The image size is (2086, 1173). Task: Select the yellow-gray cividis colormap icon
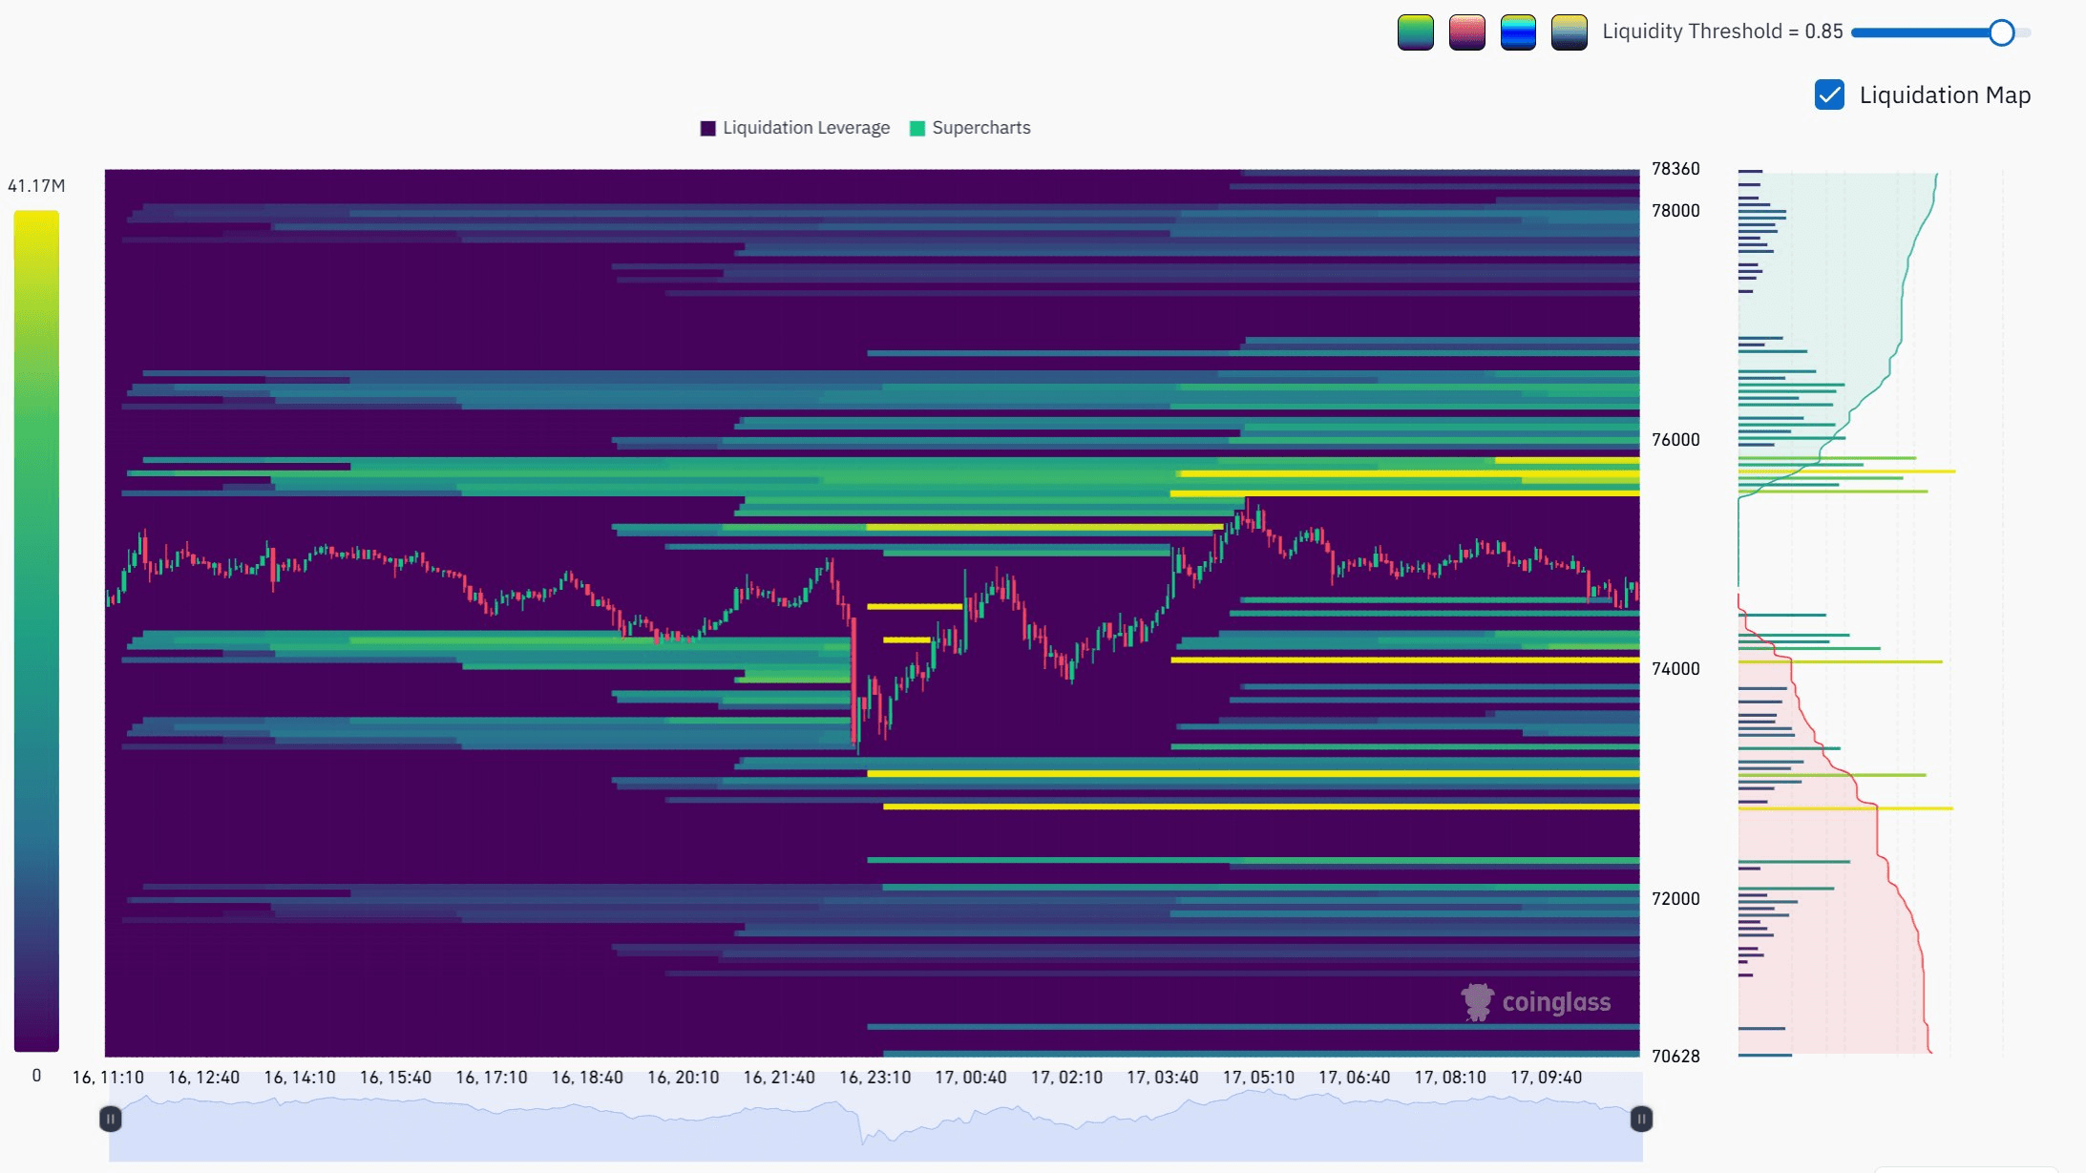click(1569, 31)
